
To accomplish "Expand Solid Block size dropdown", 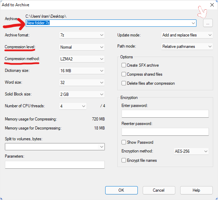I will point(82,94).
